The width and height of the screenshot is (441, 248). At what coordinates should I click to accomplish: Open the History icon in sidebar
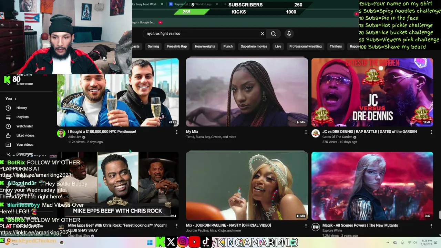pyautogui.click(x=8, y=108)
